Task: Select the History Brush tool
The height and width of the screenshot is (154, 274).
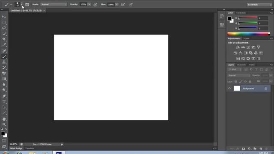Action: (4, 68)
